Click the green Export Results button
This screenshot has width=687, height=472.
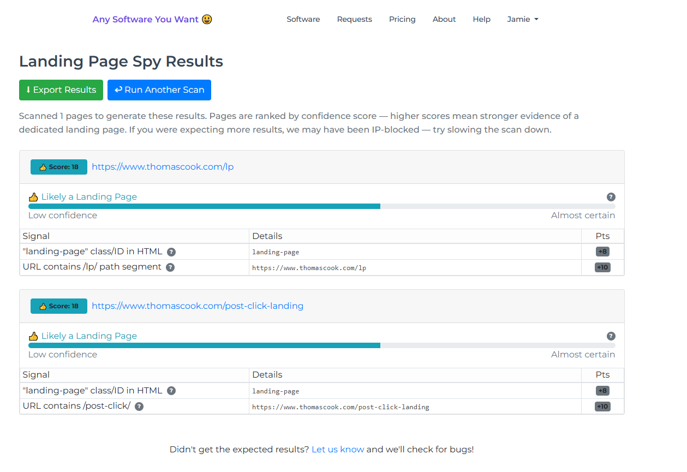click(x=61, y=90)
